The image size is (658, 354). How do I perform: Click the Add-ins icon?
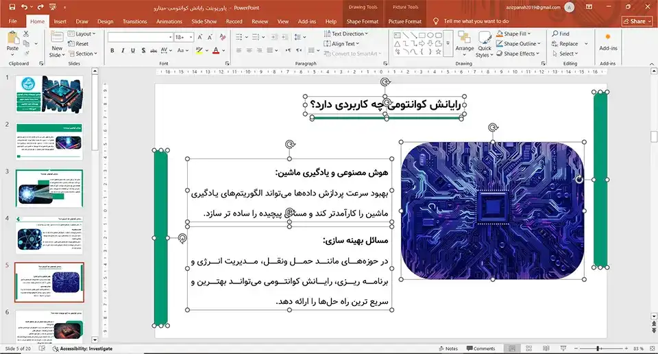click(608, 37)
